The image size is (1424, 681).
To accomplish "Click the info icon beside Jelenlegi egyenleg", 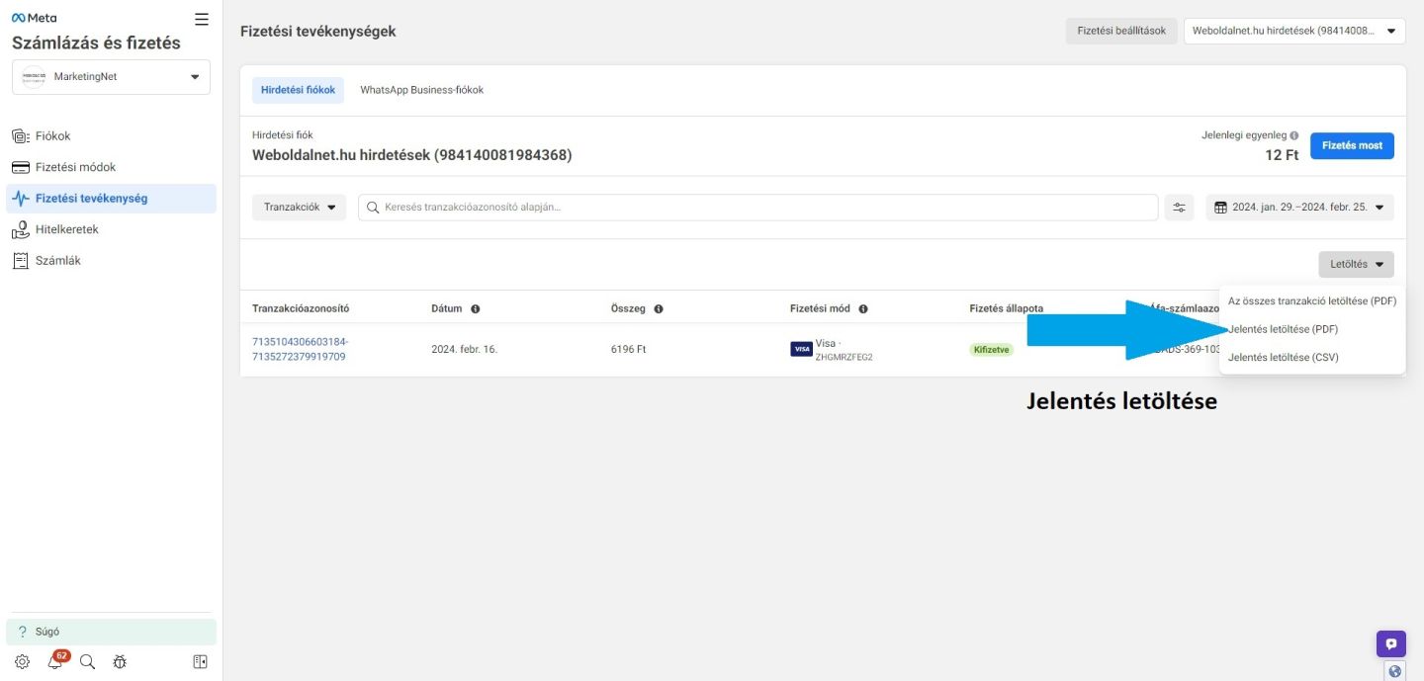I will click(1294, 135).
